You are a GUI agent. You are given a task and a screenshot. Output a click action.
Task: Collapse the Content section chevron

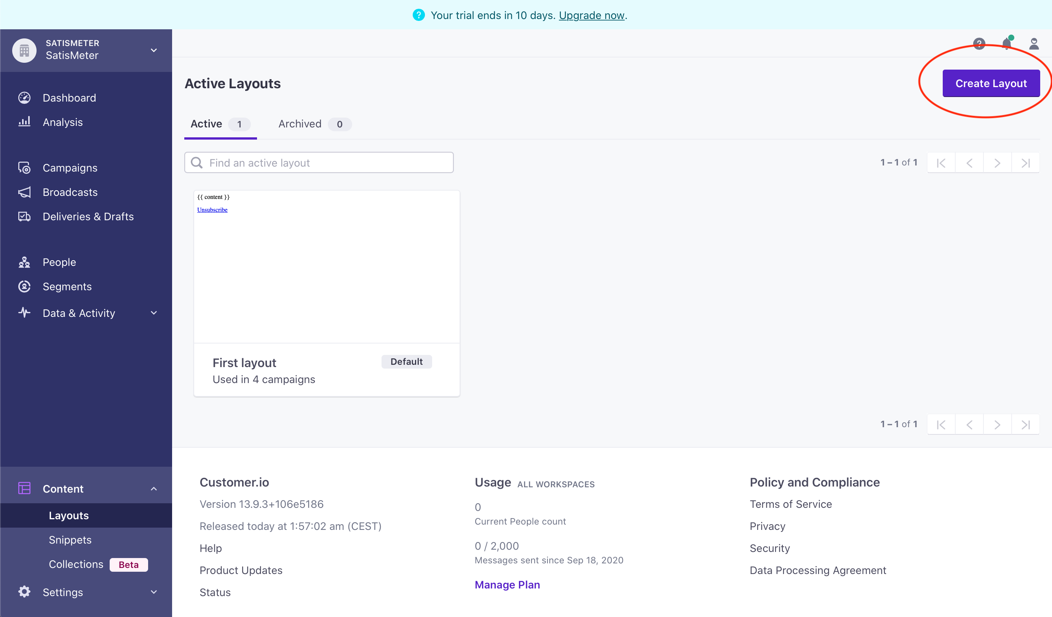[153, 488]
